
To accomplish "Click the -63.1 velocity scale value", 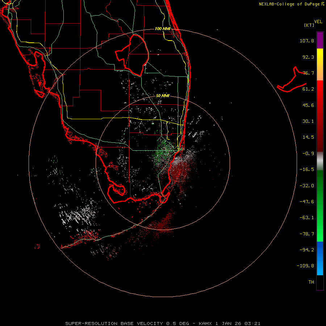I will [x=307, y=218].
